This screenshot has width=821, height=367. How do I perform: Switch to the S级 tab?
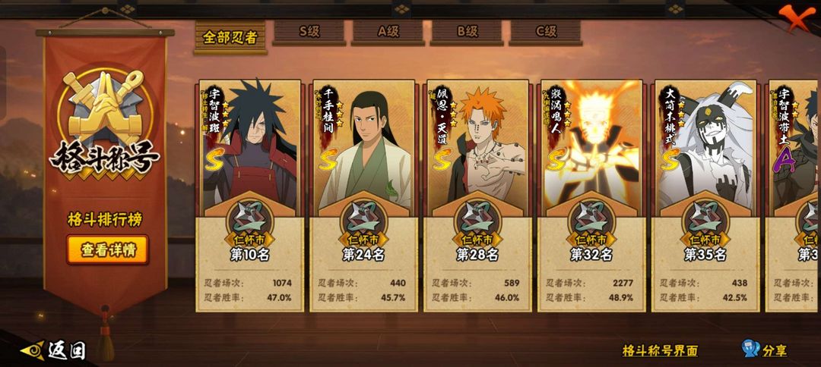pos(309,33)
